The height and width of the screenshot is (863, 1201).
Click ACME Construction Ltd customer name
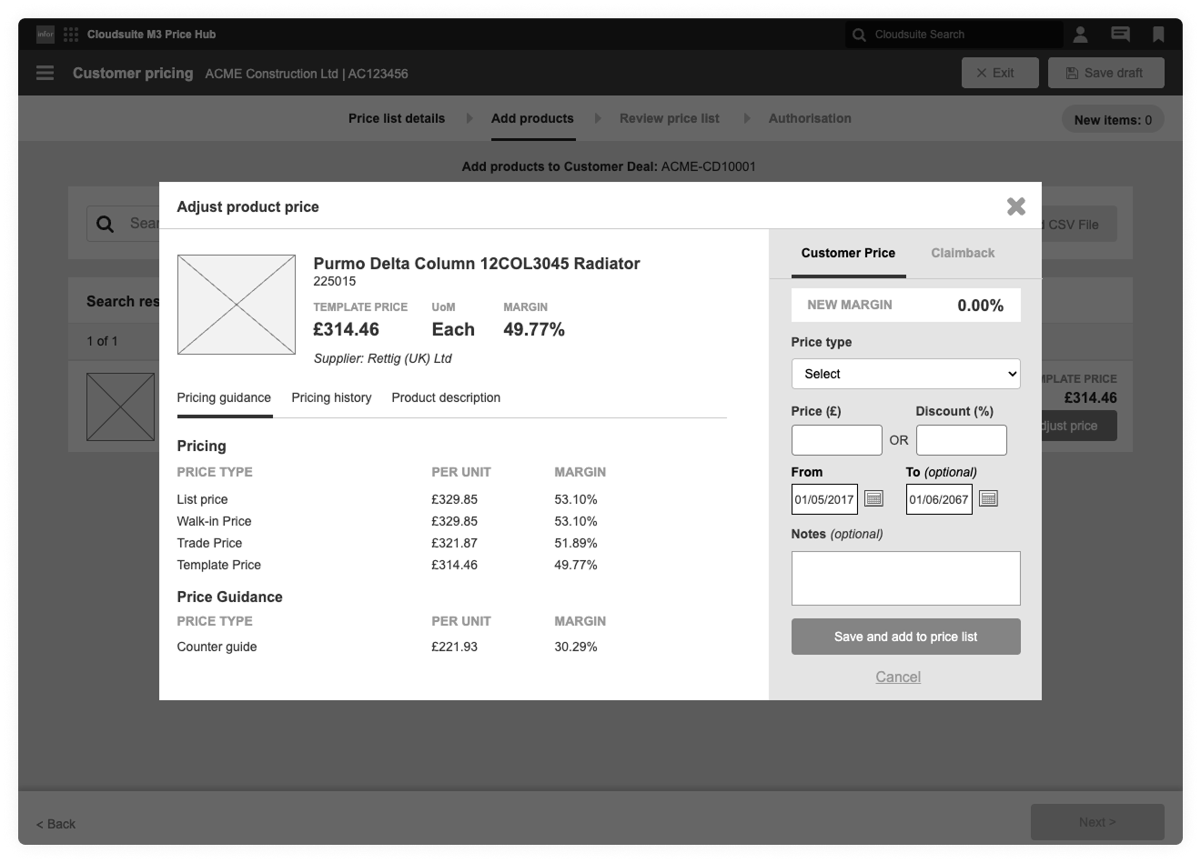[272, 74]
